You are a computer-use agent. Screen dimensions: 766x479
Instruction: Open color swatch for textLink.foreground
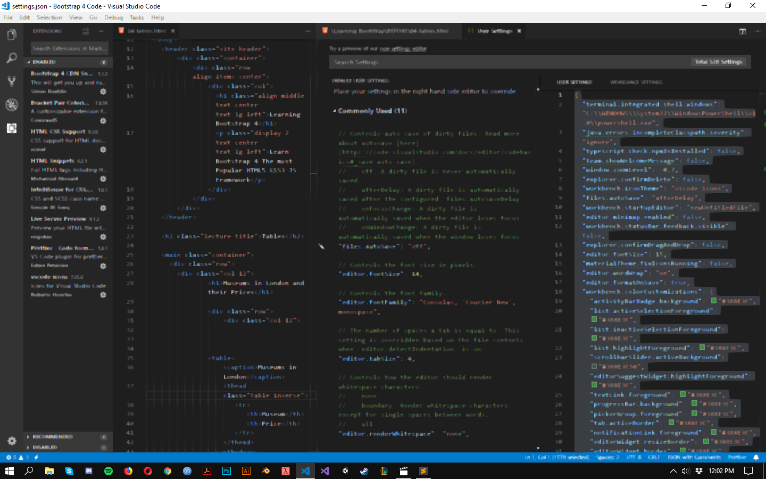[682, 394]
